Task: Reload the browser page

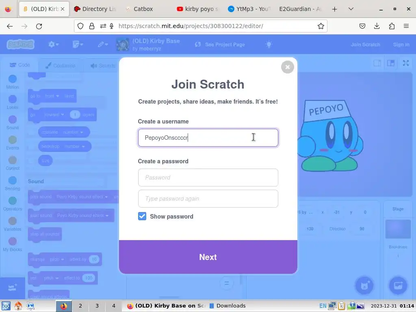Action: 39,26
